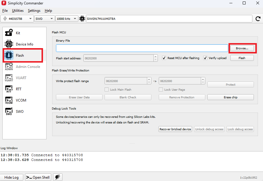This screenshot has width=263, height=181.
Task: Uncheck Verify upload
Action: (x=205, y=58)
